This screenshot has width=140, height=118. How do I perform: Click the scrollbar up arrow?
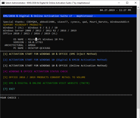coord(138,7)
